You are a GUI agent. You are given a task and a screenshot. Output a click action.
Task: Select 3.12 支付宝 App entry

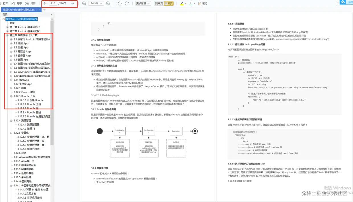(x=23, y=84)
